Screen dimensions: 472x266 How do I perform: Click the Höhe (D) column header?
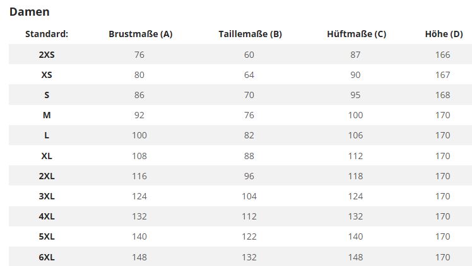pyautogui.click(x=444, y=34)
